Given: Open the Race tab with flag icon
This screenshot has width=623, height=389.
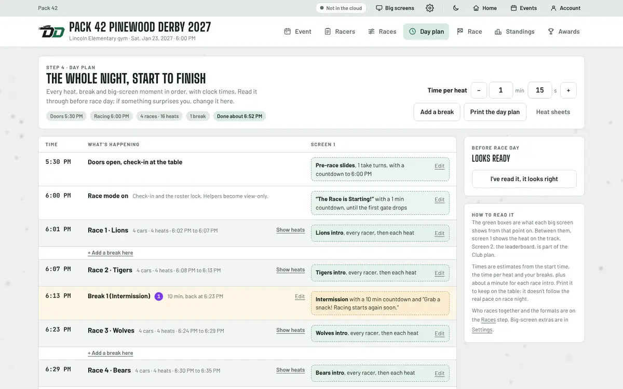Looking at the screenshot, I should pyautogui.click(x=469, y=32).
